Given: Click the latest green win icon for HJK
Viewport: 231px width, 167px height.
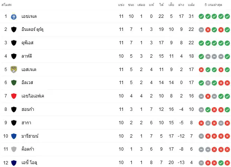Looking at the screenshot, I should coord(227,16).
